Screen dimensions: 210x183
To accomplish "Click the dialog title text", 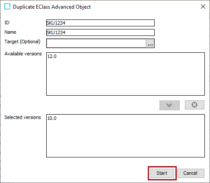I will [x=52, y=7].
